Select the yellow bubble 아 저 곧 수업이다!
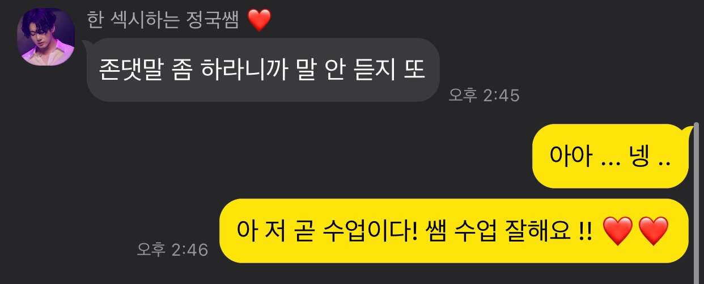This screenshot has width=704, height=284. pos(453,231)
